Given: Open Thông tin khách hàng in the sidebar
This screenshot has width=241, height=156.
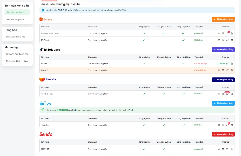Looking at the screenshot, I should (17, 61).
